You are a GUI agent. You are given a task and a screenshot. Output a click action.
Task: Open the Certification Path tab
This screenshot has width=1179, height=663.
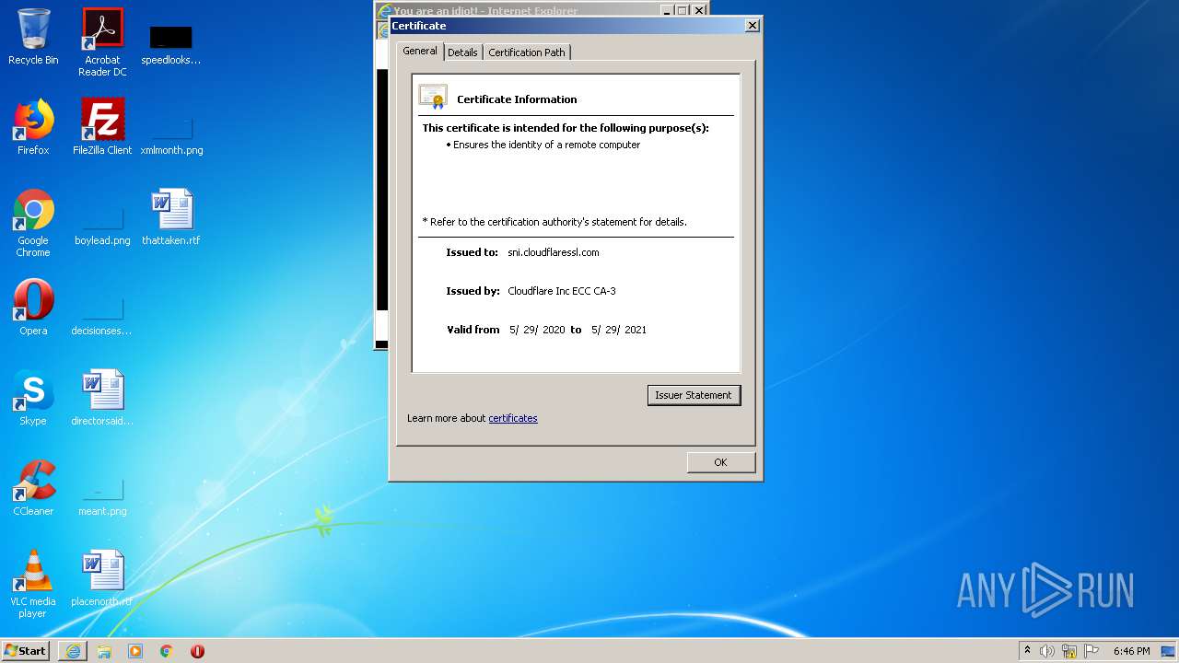[527, 52]
